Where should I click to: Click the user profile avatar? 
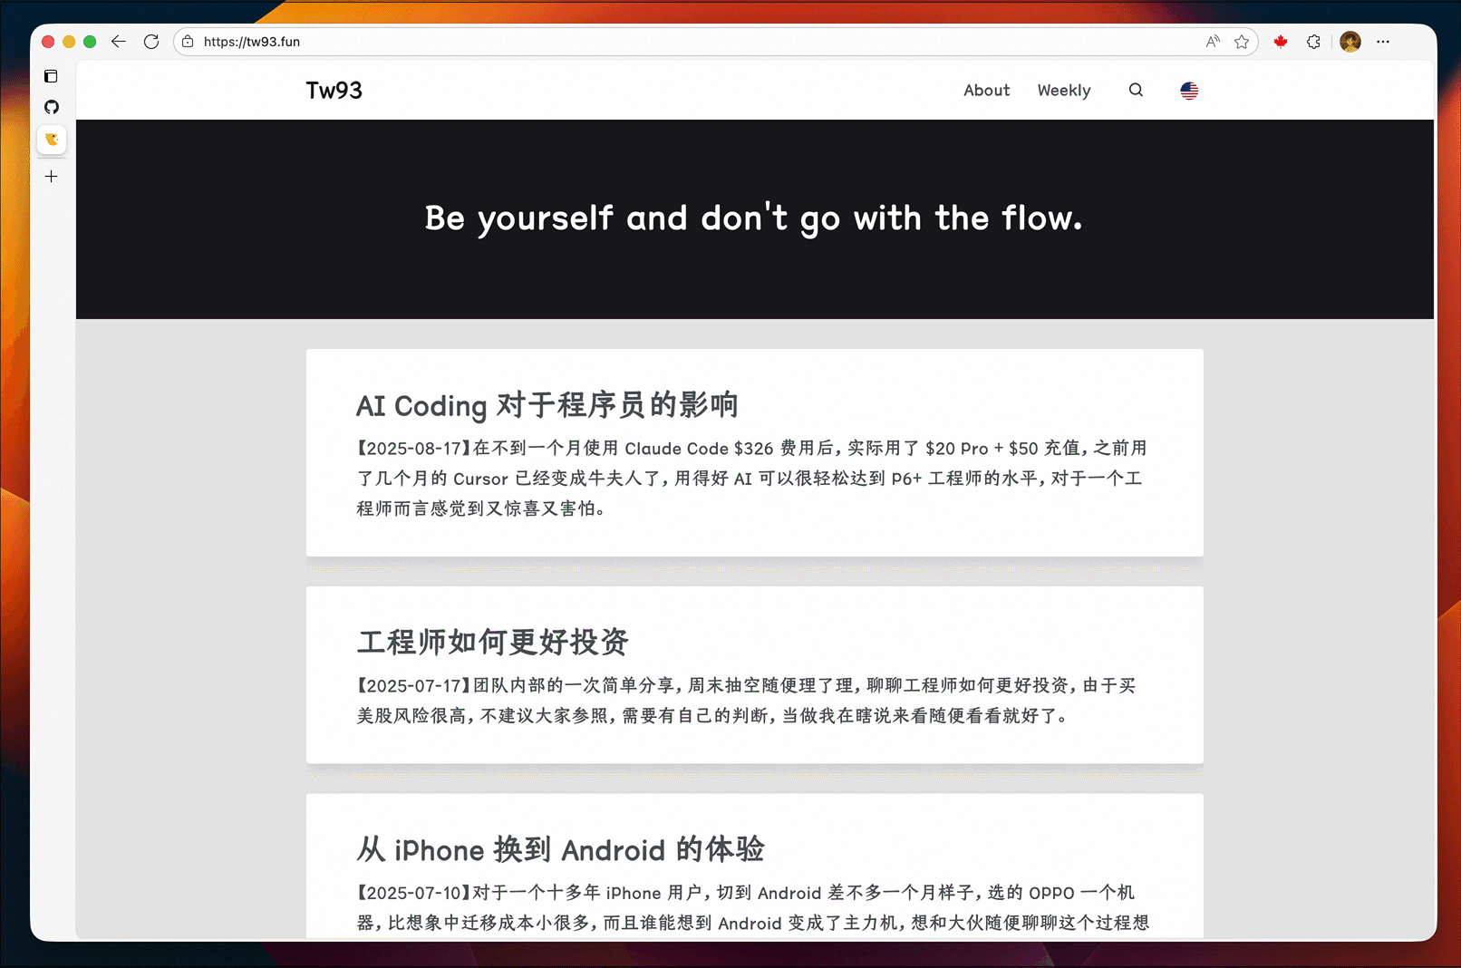pyautogui.click(x=1350, y=42)
